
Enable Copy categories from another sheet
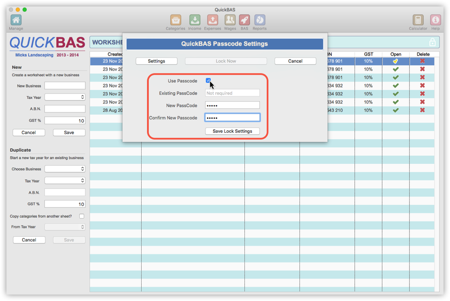tap(82, 216)
